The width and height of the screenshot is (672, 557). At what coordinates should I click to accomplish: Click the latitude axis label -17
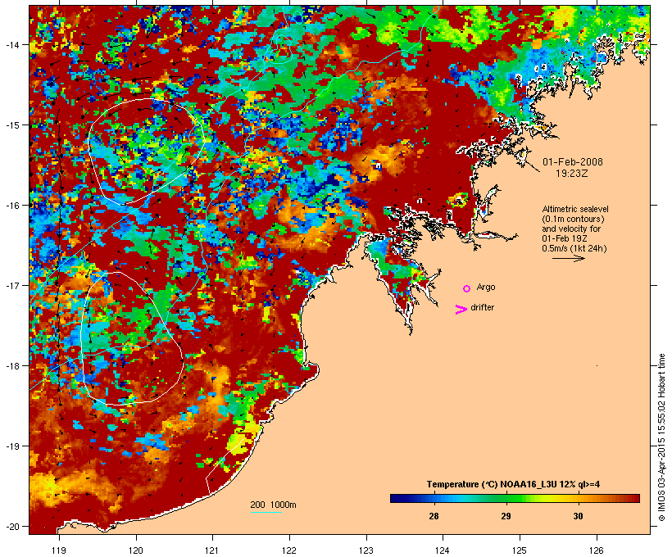(11, 286)
